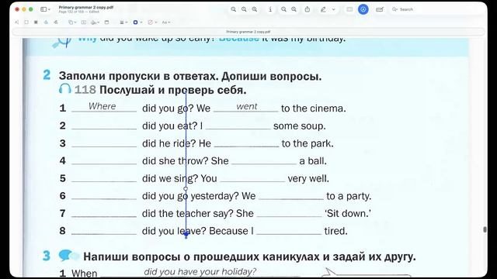This screenshot has width=497, height=279.
Task: Click the document title Primary grammar 2 copy.pdf
Action: pos(86,7)
